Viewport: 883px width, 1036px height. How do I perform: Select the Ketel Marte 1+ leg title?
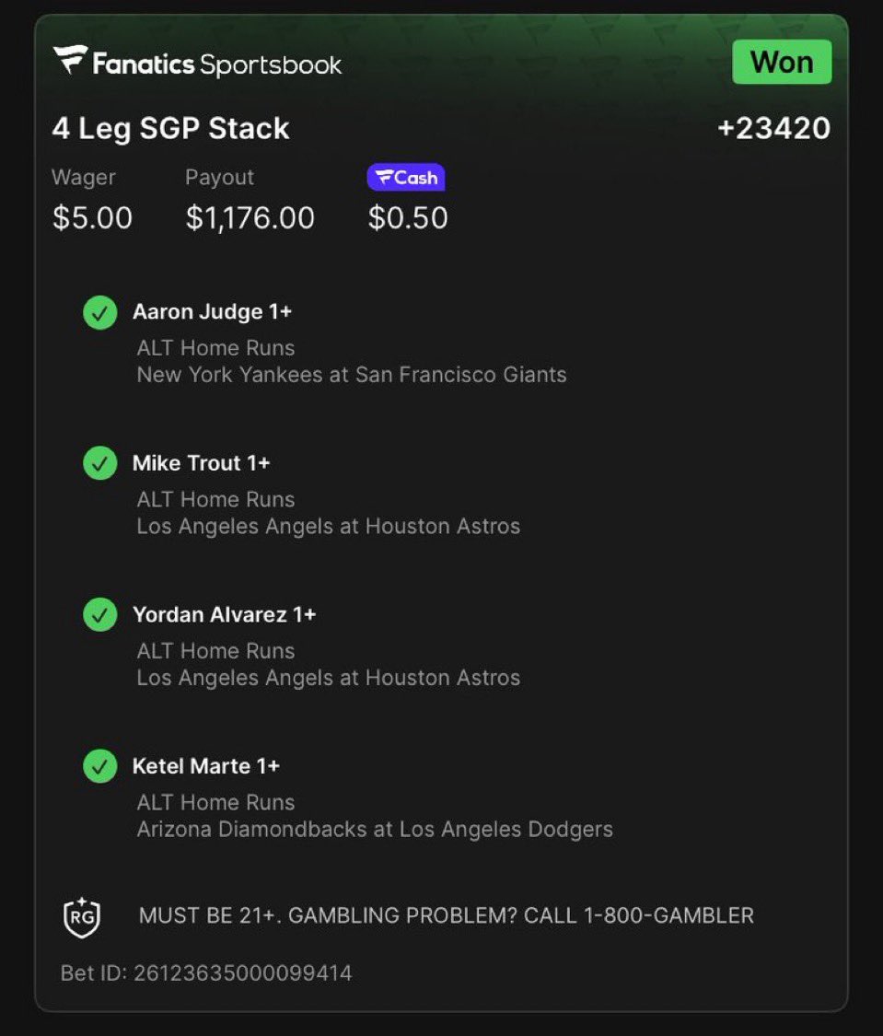click(x=206, y=766)
